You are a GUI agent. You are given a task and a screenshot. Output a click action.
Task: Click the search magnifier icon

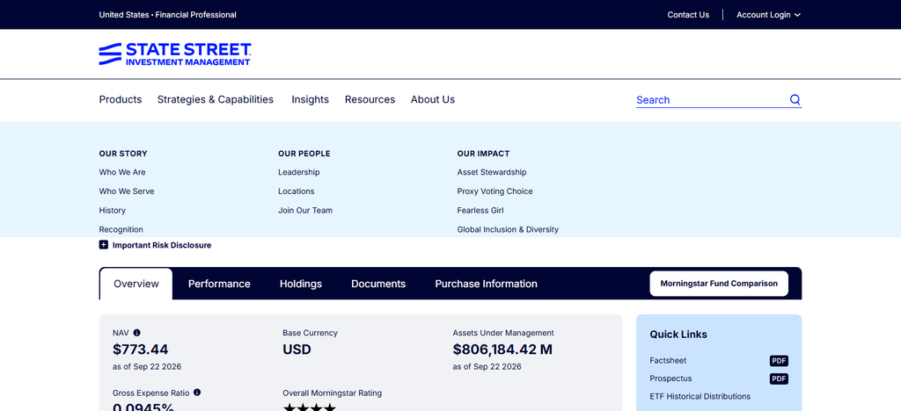[795, 100]
